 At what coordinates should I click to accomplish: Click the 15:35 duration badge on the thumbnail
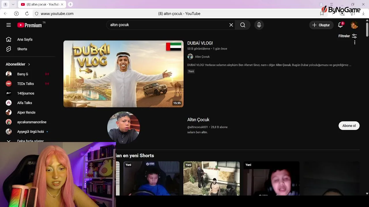click(x=177, y=103)
